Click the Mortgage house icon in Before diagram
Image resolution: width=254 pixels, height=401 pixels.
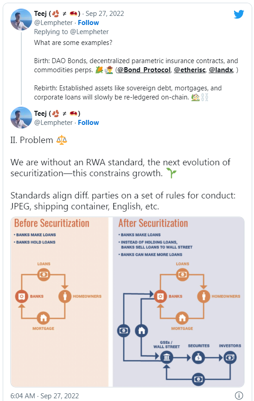tap(44, 318)
